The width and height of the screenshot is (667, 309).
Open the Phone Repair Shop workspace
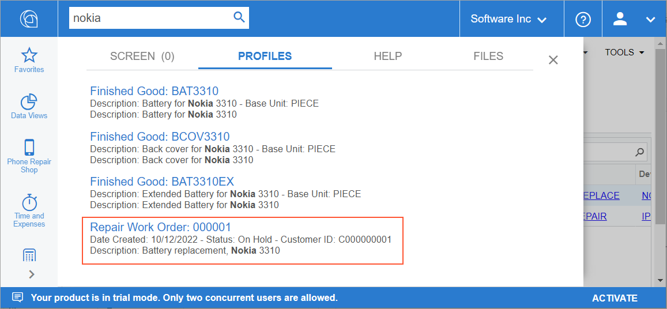click(29, 156)
